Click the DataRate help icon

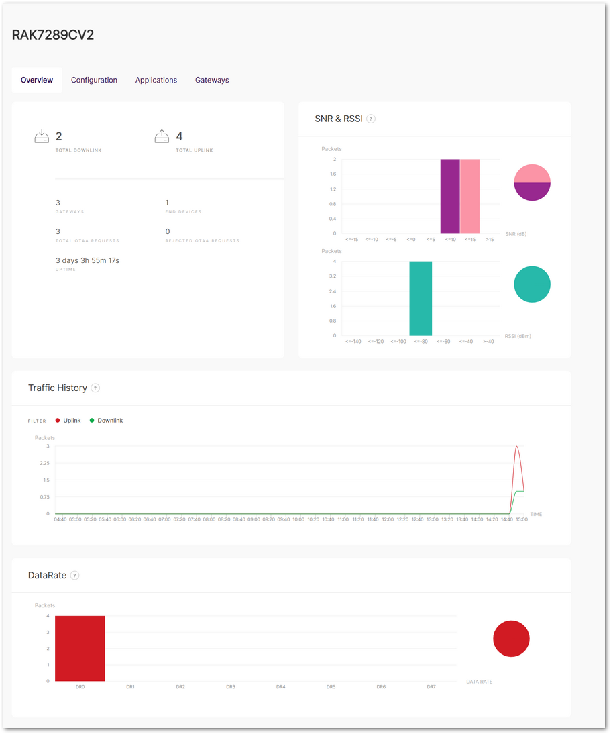75,575
